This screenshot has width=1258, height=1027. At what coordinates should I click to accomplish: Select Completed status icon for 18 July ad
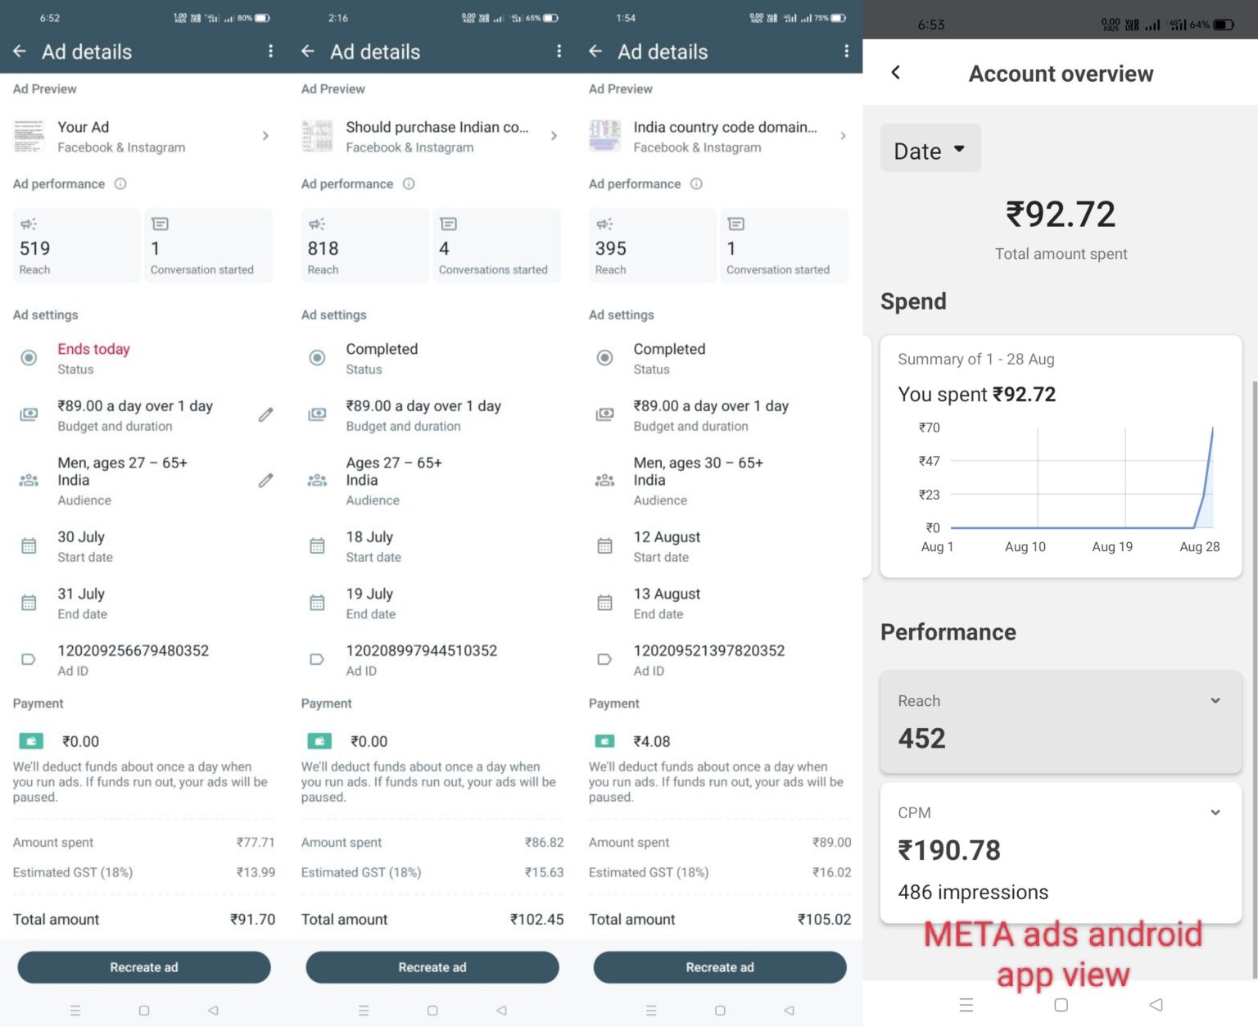coord(317,358)
